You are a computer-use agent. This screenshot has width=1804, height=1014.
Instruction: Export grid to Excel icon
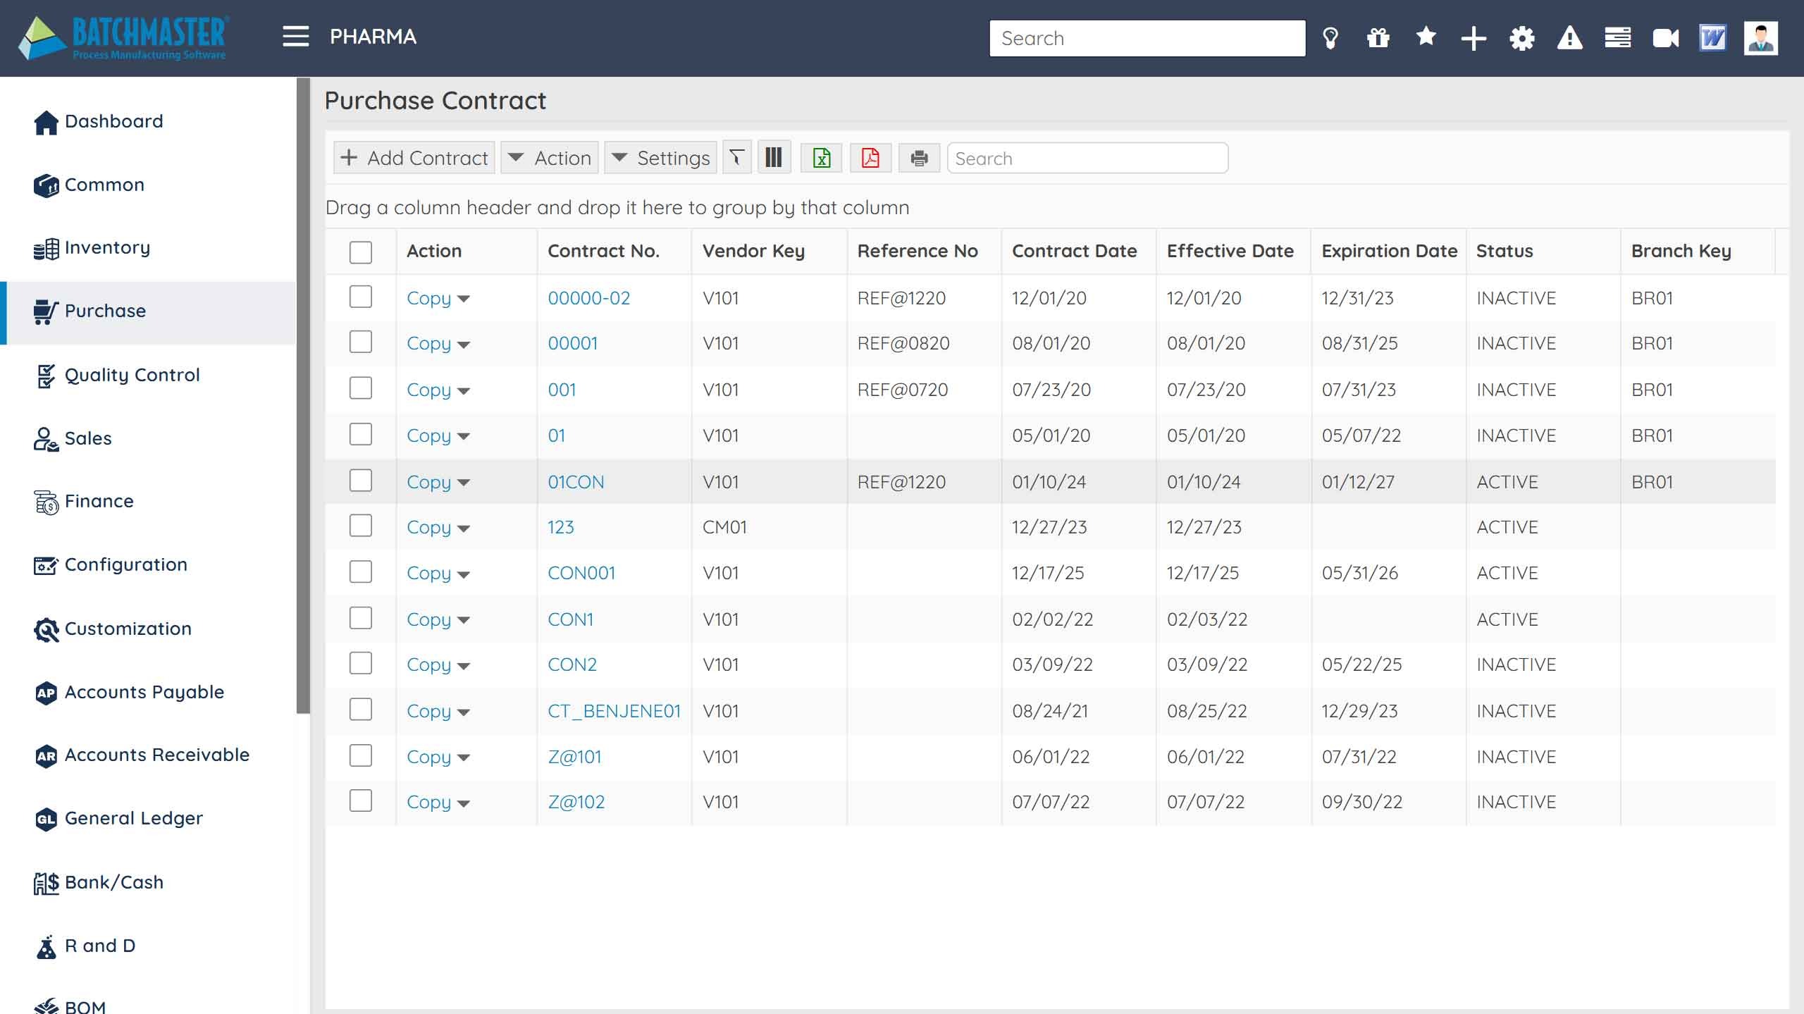pyautogui.click(x=821, y=158)
